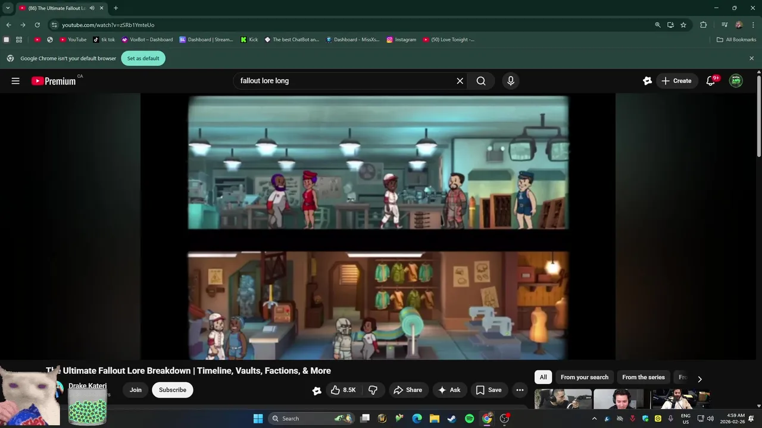This screenshot has width=762, height=428.
Task: Open media controls icon in Chrome toolbar
Action: (x=724, y=25)
